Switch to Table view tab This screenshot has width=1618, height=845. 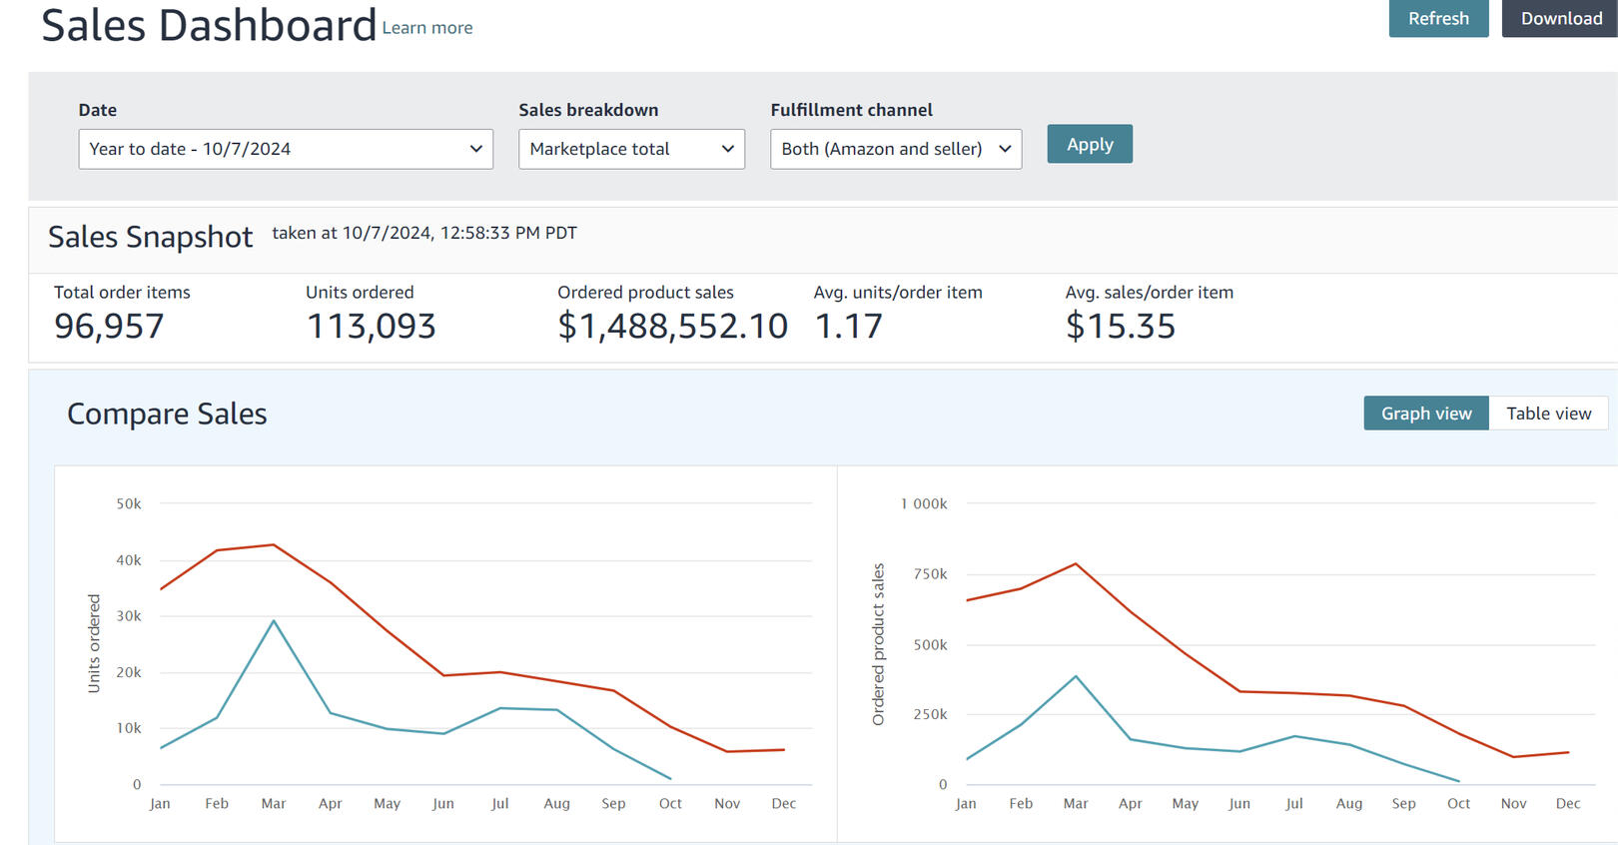[x=1548, y=414]
